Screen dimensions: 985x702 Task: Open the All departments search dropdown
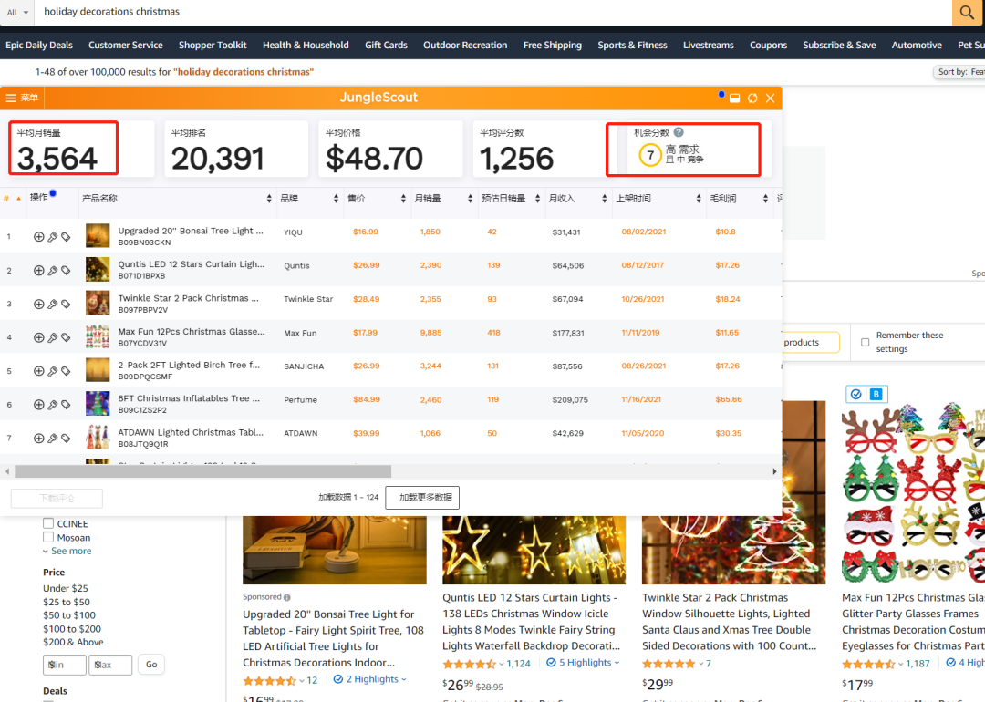[x=17, y=12]
